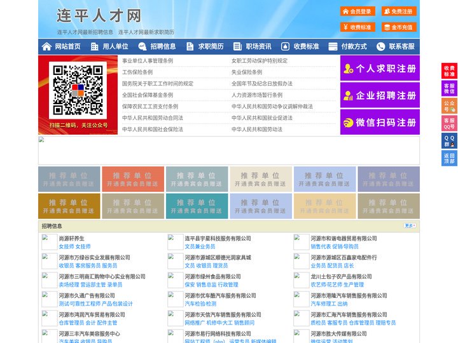Open company 河源市久通广告有限公司
The image size is (458, 343).
point(87,295)
